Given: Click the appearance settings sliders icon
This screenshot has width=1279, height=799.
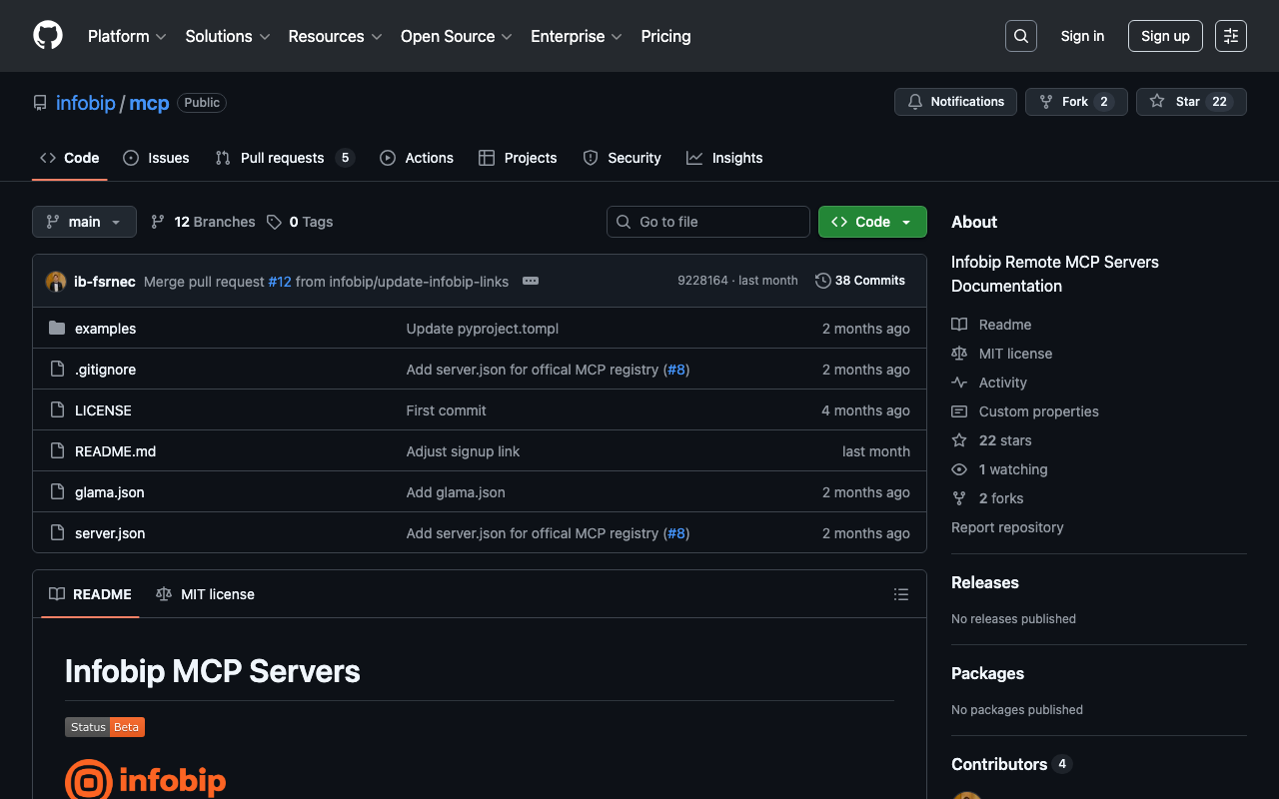Looking at the screenshot, I should (x=1230, y=36).
